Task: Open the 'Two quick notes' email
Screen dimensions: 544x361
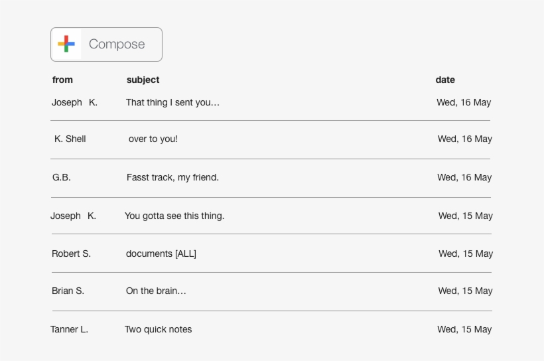Action: tap(158, 329)
